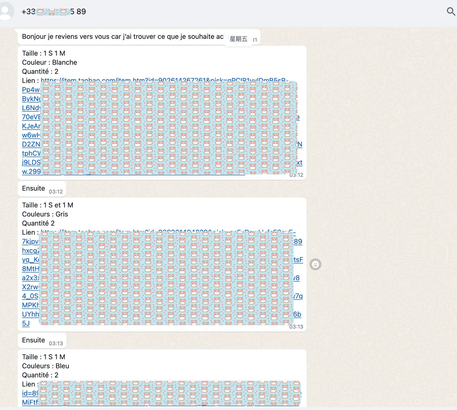Select the first Ensuite message at 03:12

coord(33,188)
